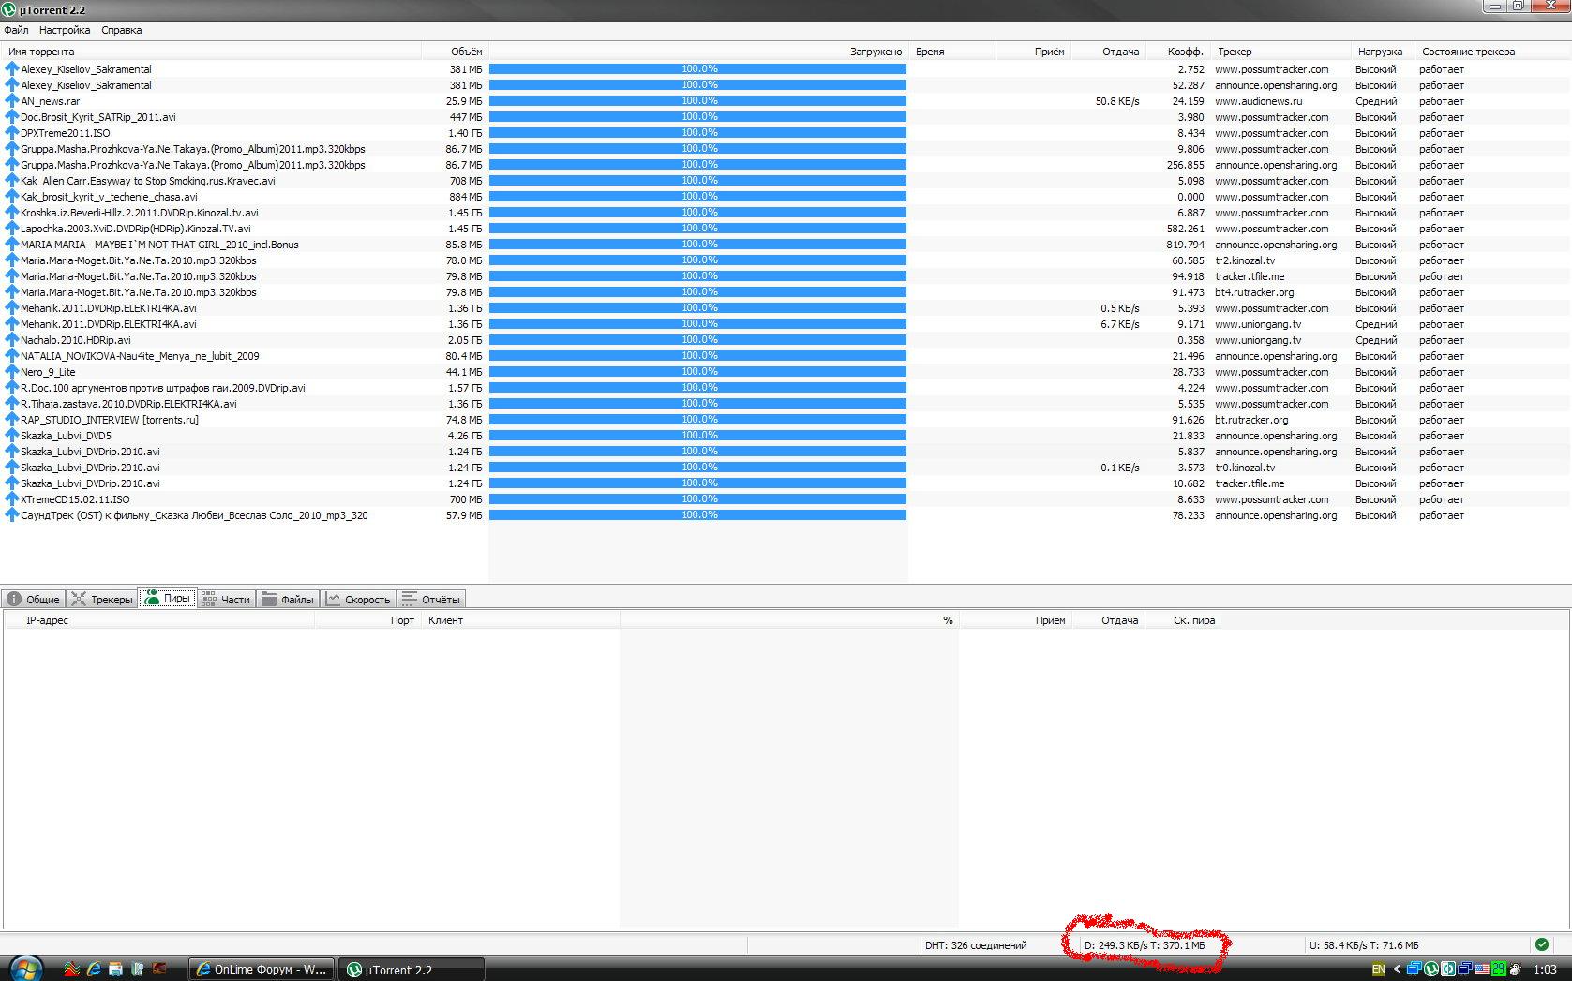Open the Настройка menu
The image size is (1572, 981).
click(65, 30)
